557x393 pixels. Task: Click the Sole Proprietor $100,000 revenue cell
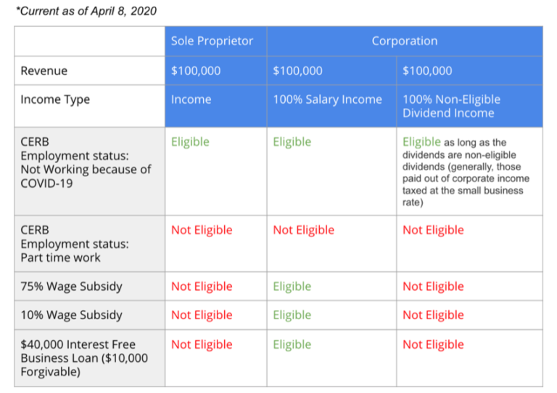pyautogui.click(x=196, y=70)
